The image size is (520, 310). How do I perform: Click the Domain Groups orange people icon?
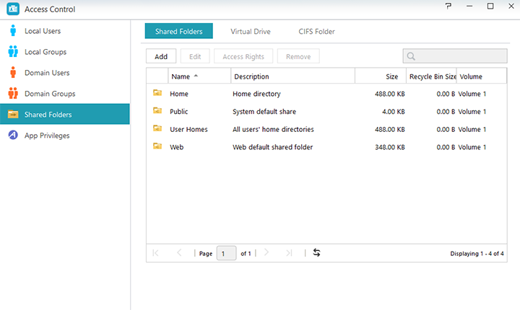[x=13, y=94]
